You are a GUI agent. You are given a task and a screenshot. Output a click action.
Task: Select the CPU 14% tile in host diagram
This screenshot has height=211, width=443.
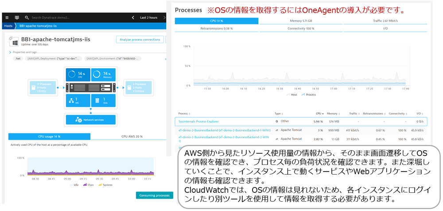[78, 74]
